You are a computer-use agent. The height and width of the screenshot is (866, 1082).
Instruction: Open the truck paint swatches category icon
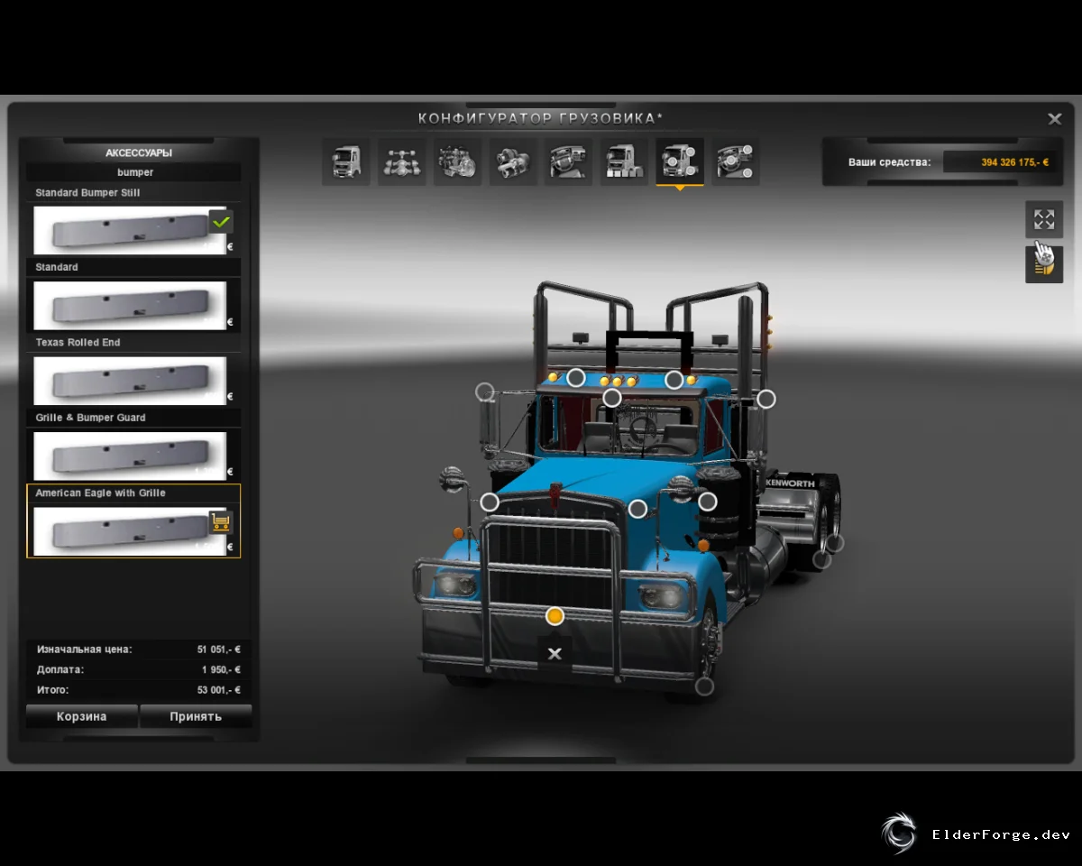[x=625, y=162]
